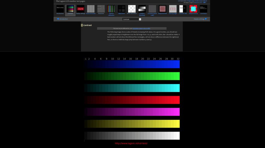Open the About link in top right

coord(205,1)
